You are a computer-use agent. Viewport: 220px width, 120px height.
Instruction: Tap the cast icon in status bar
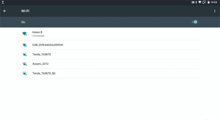(193, 2)
